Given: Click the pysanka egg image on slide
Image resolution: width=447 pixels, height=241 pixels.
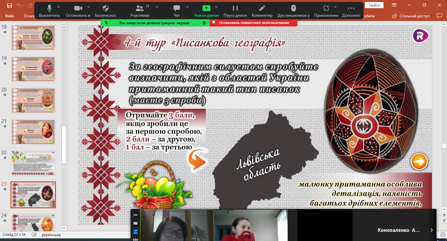Looking at the screenshot, I should [371, 111].
